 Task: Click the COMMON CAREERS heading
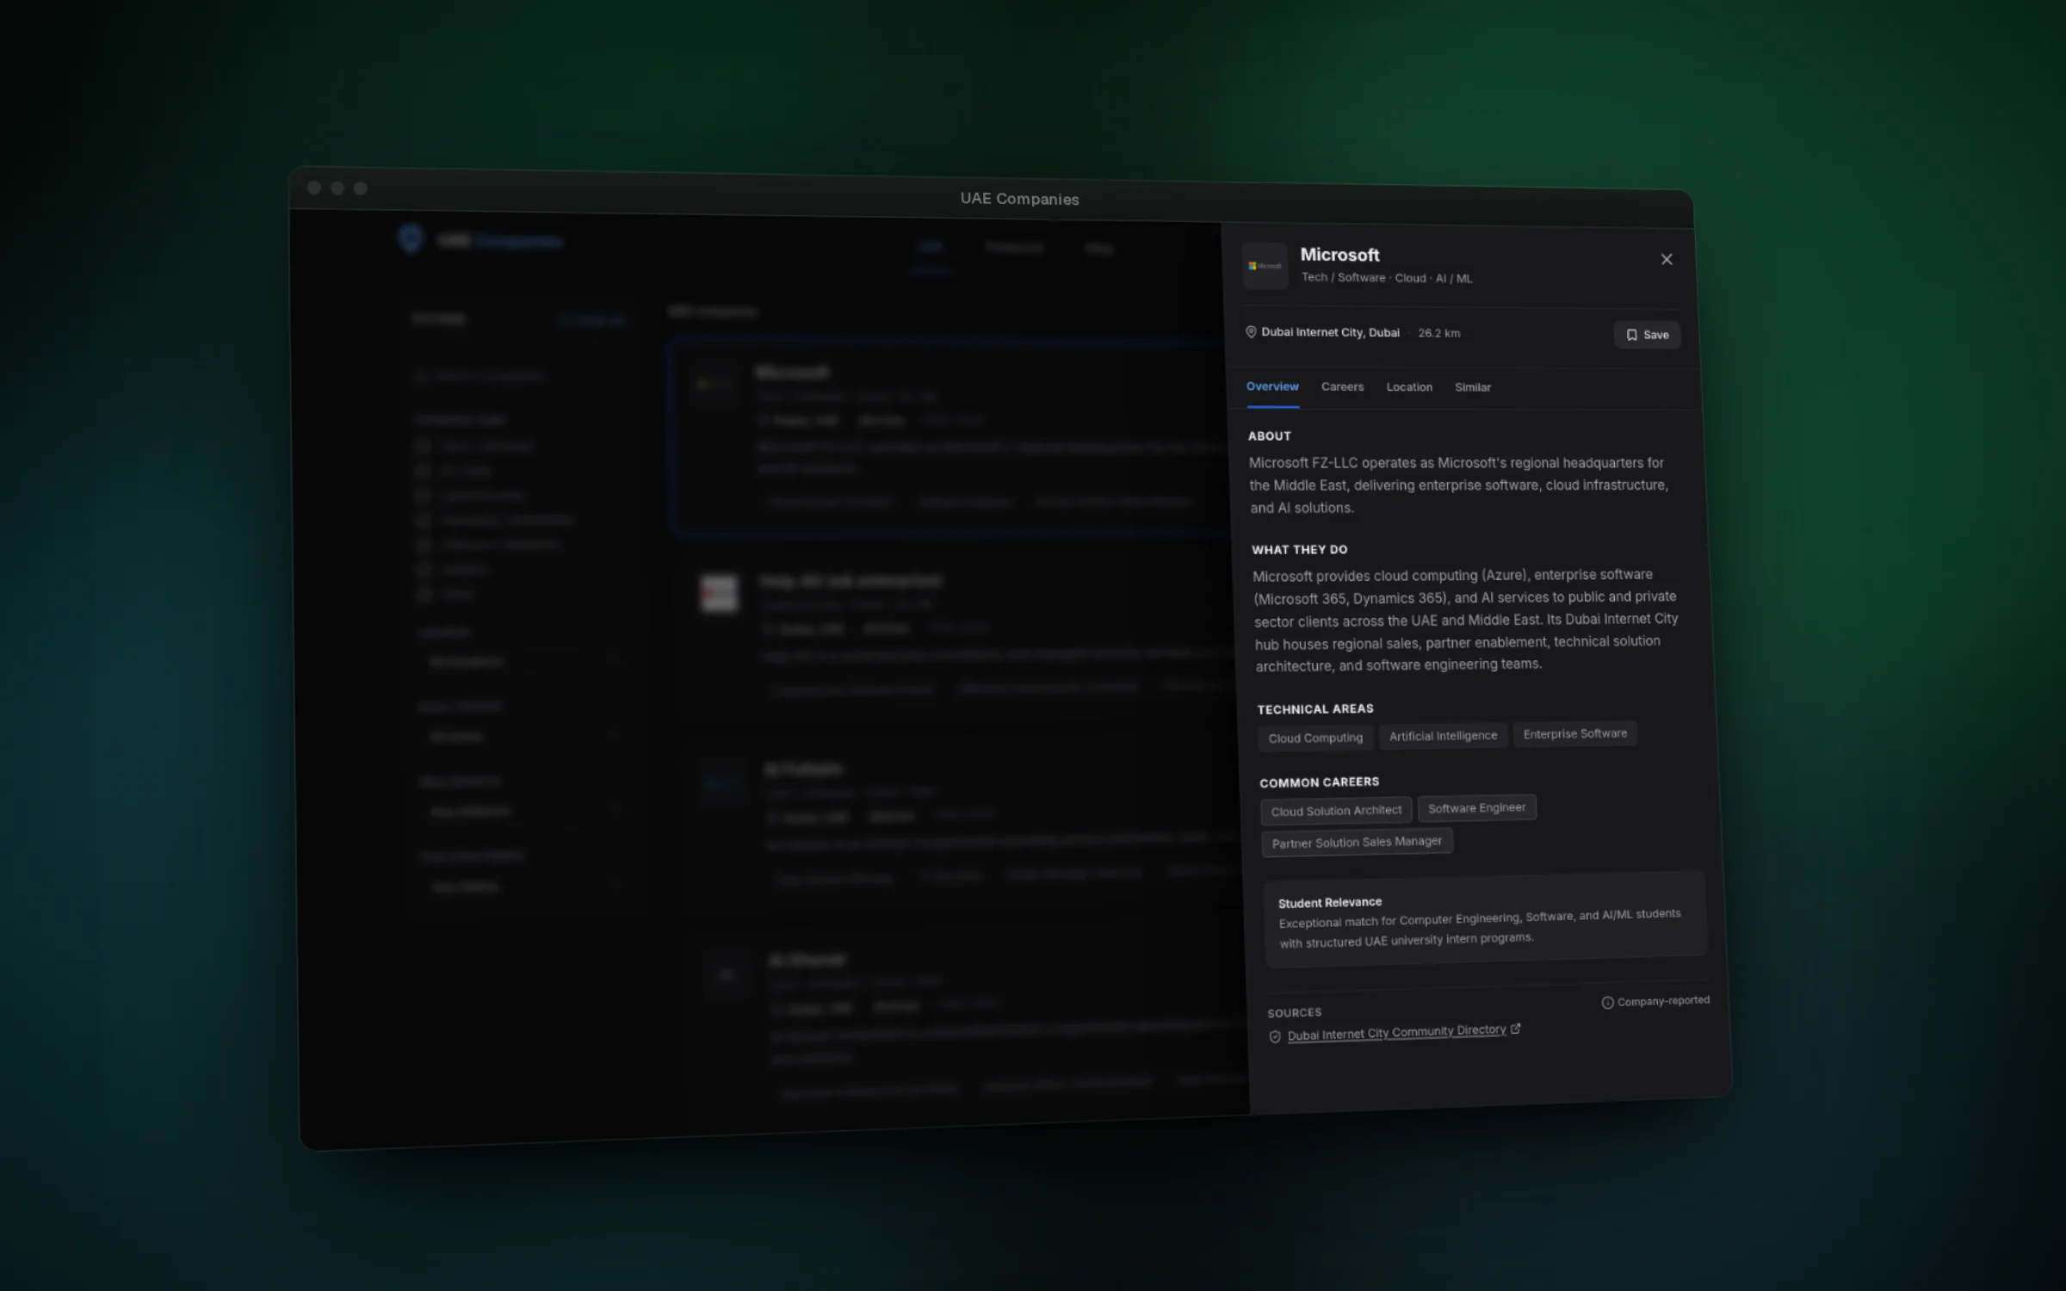pos(1320,782)
